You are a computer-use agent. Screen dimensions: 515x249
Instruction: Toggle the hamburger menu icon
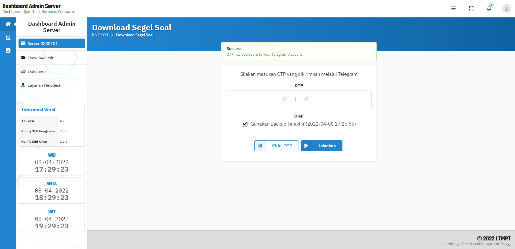pos(454,9)
